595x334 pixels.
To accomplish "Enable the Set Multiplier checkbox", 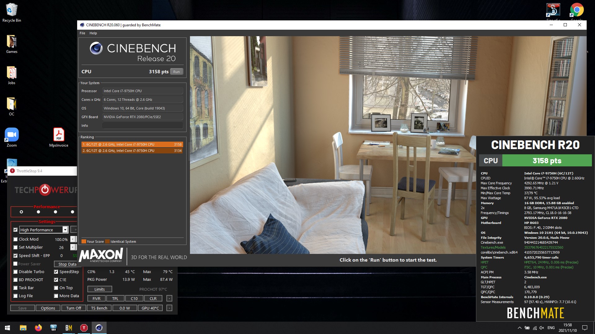I will click(15, 247).
